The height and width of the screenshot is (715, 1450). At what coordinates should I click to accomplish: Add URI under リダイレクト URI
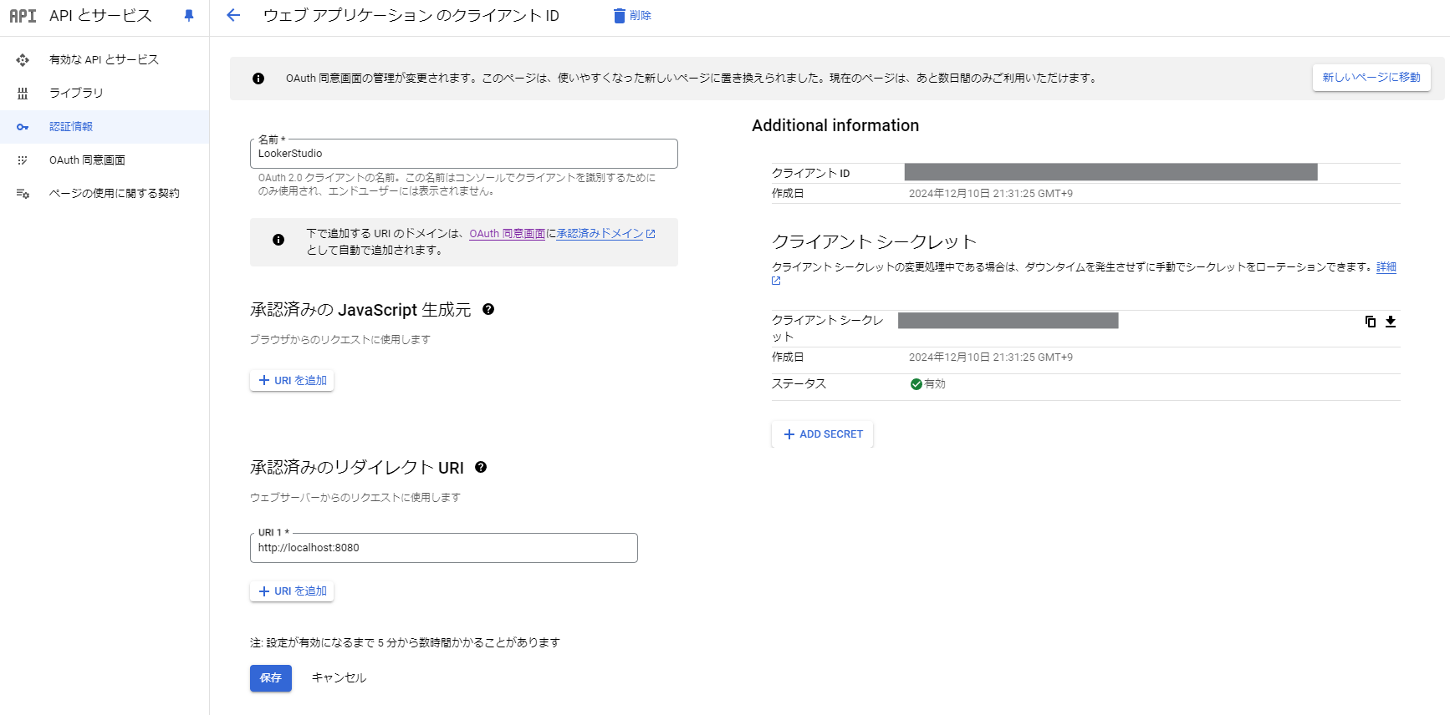(292, 591)
